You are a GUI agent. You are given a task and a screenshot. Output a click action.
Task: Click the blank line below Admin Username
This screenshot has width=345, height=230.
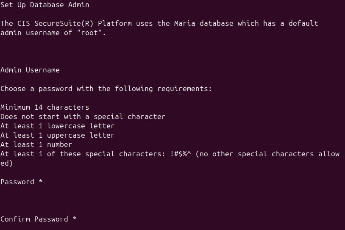(x=172, y=79)
